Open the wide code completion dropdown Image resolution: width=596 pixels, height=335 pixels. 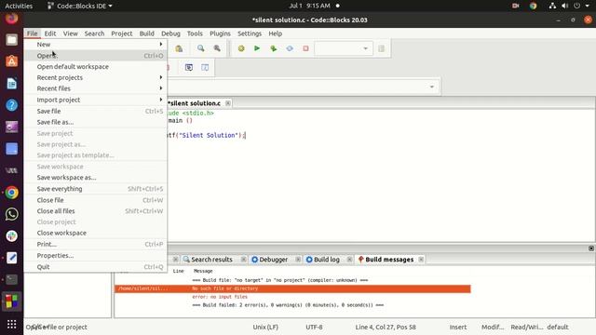(432, 87)
